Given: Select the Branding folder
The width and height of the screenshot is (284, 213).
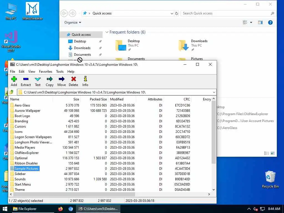Looking at the screenshot, I should 21,121.
